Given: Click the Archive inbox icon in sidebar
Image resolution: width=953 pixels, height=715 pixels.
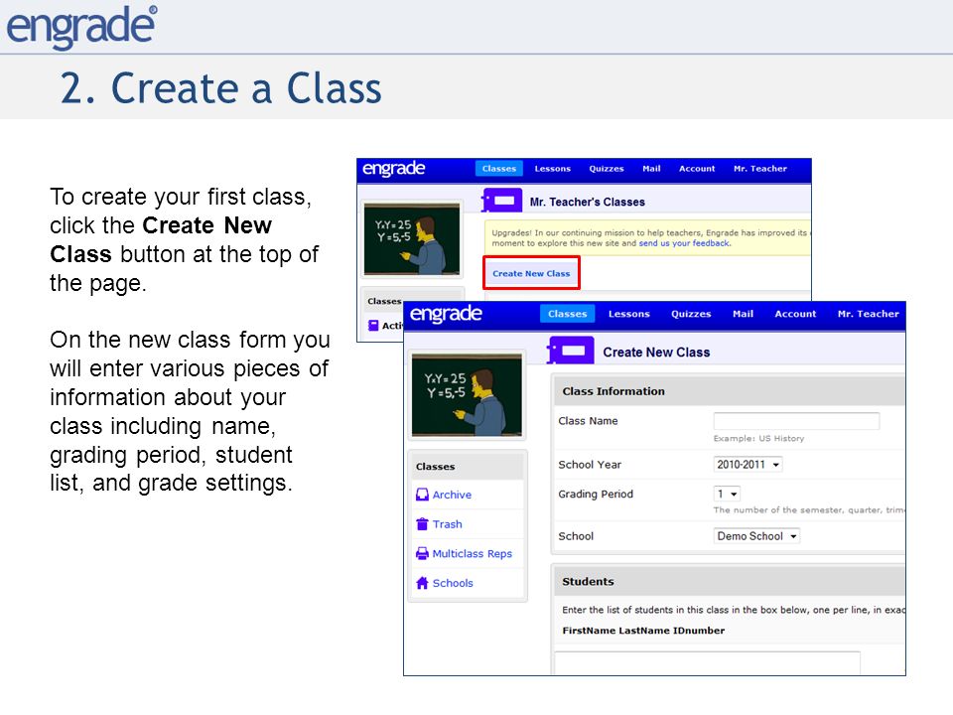Looking at the screenshot, I should point(422,495).
